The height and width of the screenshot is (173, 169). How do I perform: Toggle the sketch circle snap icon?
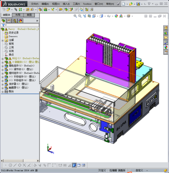[10, 165]
